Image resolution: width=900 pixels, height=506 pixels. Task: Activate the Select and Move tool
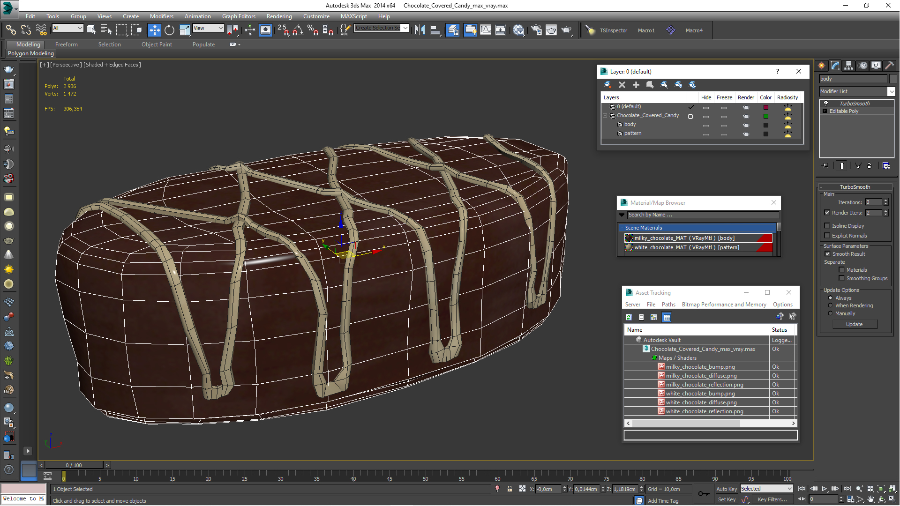click(154, 30)
